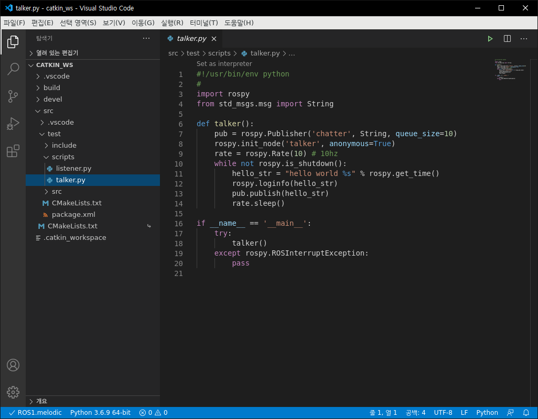Expand the build folder

point(93,87)
